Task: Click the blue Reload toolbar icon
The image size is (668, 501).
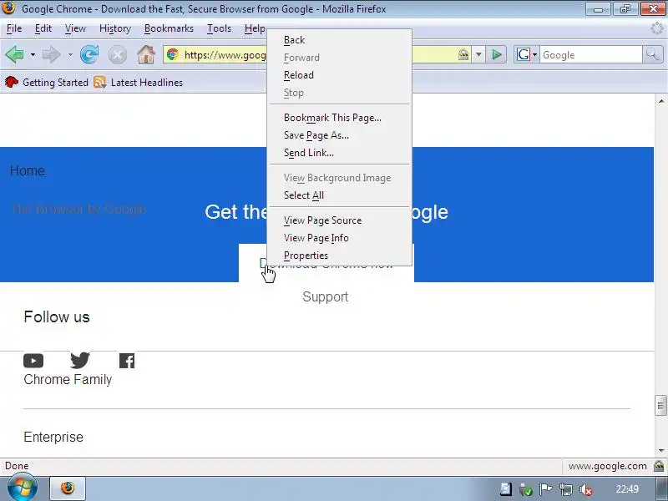Action: (89, 54)
